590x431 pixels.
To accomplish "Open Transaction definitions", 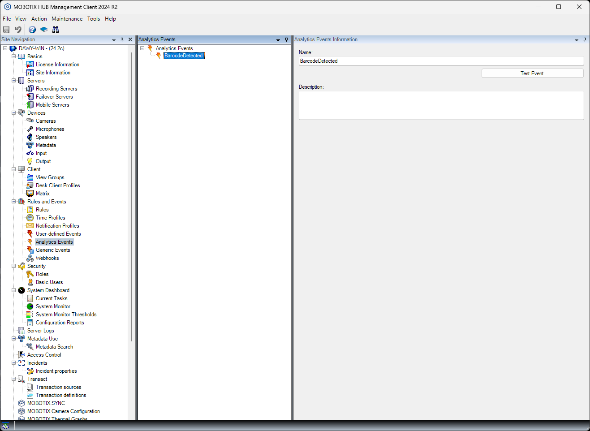I will (61, 395).
